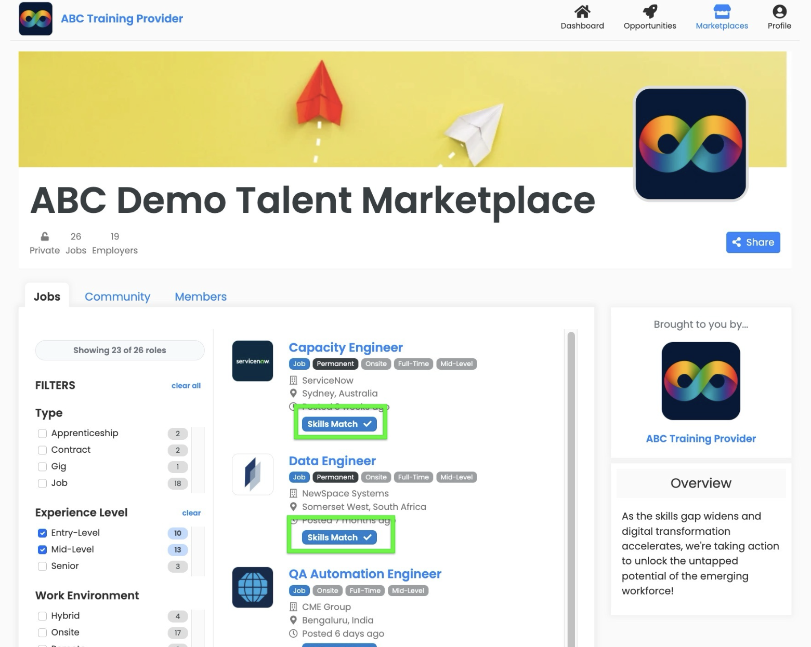Clear the Experience Level filter
Viewport: 811px width, 647px height.
191,513
